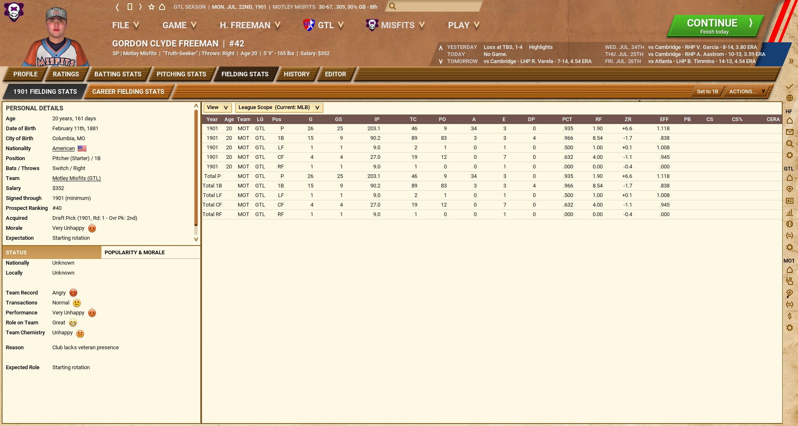This screenshot has height=426, width=798.
Task: Sort the table by the ZR column header
Action: tap(628, 119)
